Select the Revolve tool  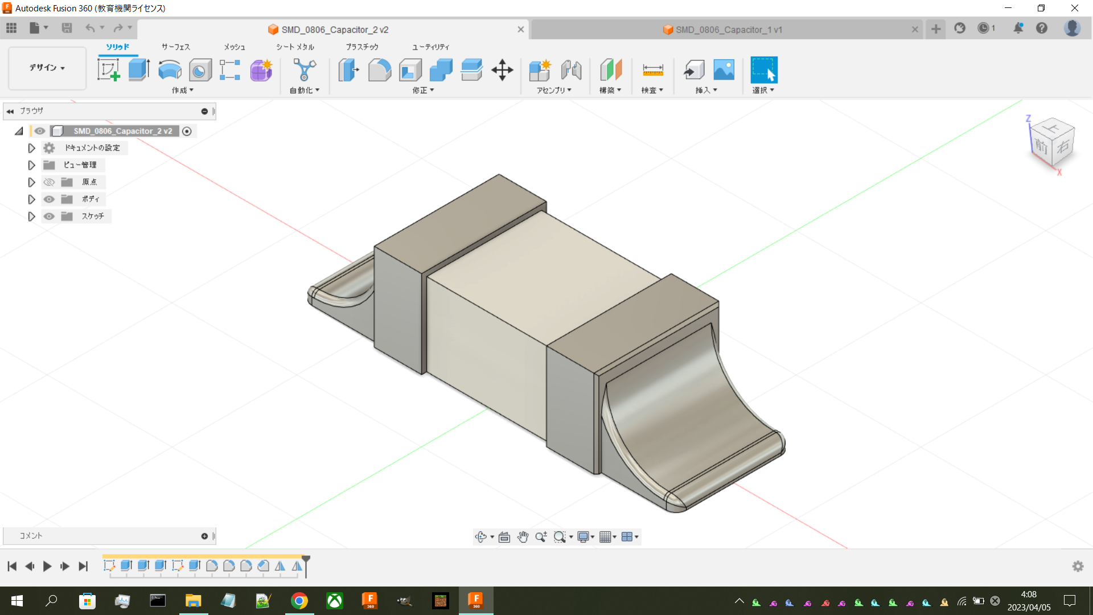pos(170,70)
